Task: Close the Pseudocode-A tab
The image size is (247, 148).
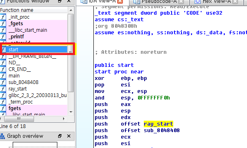Action: (x=181, y=2)
